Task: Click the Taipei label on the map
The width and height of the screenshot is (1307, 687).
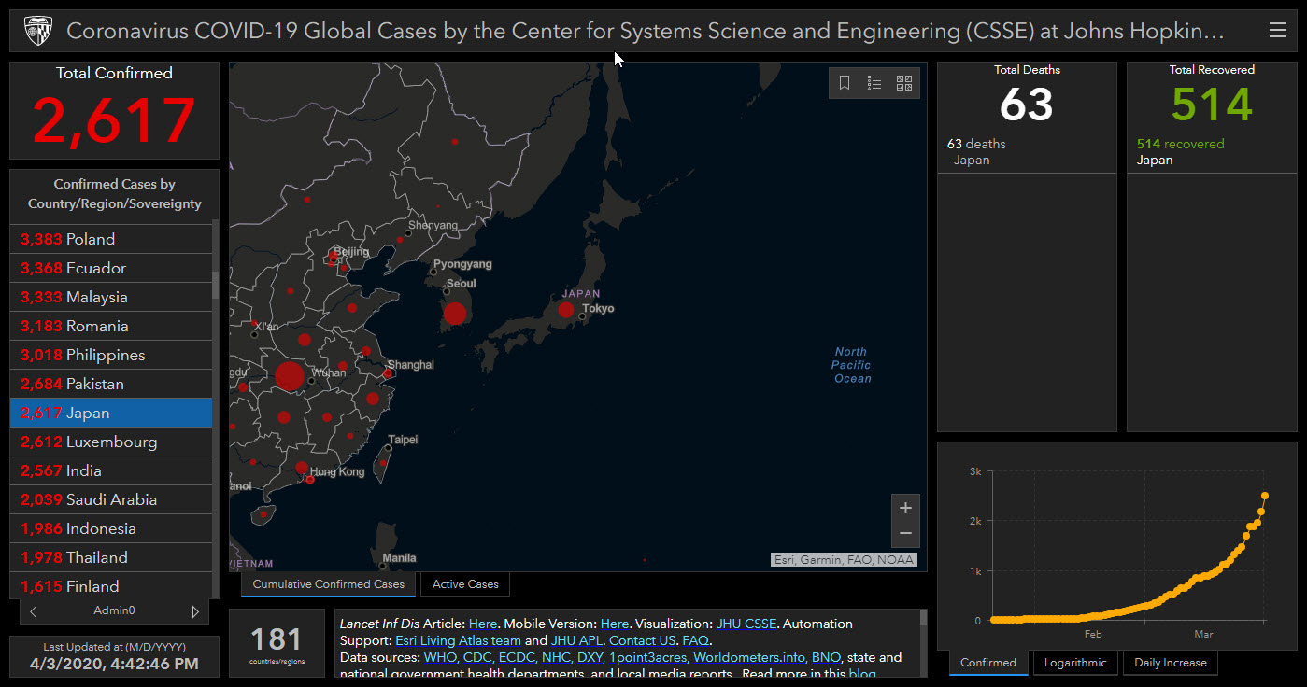Action: point(404,440)
